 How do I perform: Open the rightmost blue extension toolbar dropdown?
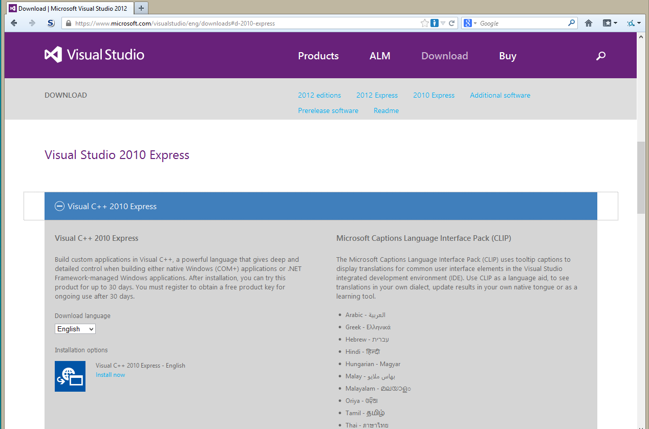[634, 23]
